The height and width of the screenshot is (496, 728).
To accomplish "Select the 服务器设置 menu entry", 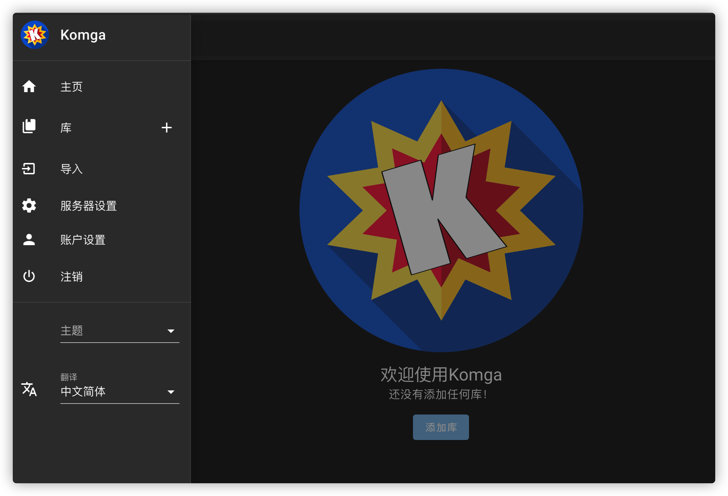I will coord(88,206).
